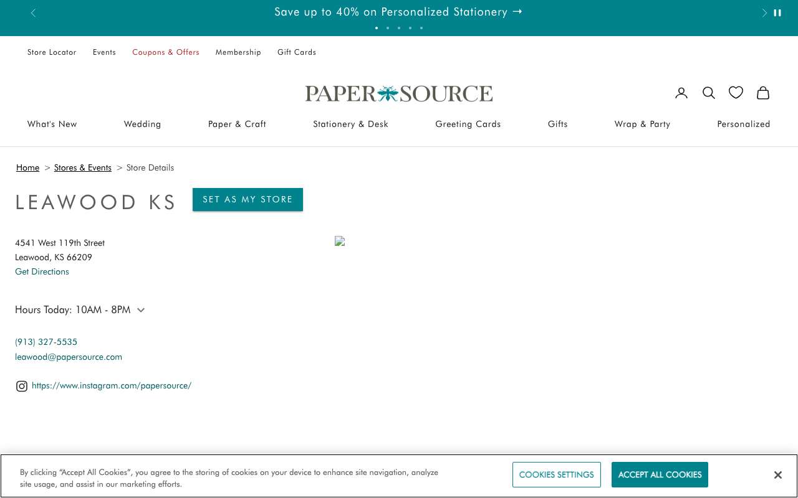This screenshot has height=498, width=798.
Task: Accept all cookies
Action: (x=660, y=475)
